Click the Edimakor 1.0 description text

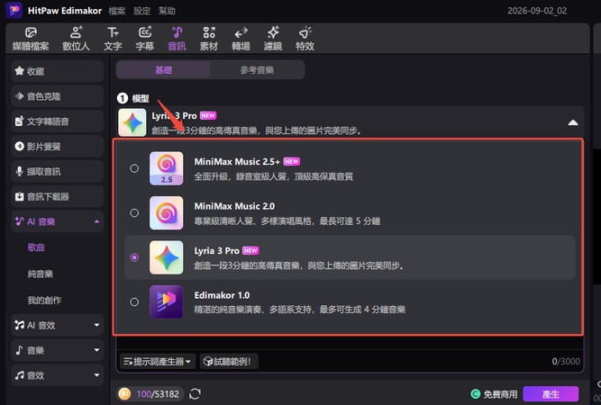coord(300,310)
